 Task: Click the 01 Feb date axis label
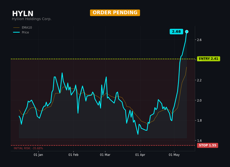pos(73,155)
